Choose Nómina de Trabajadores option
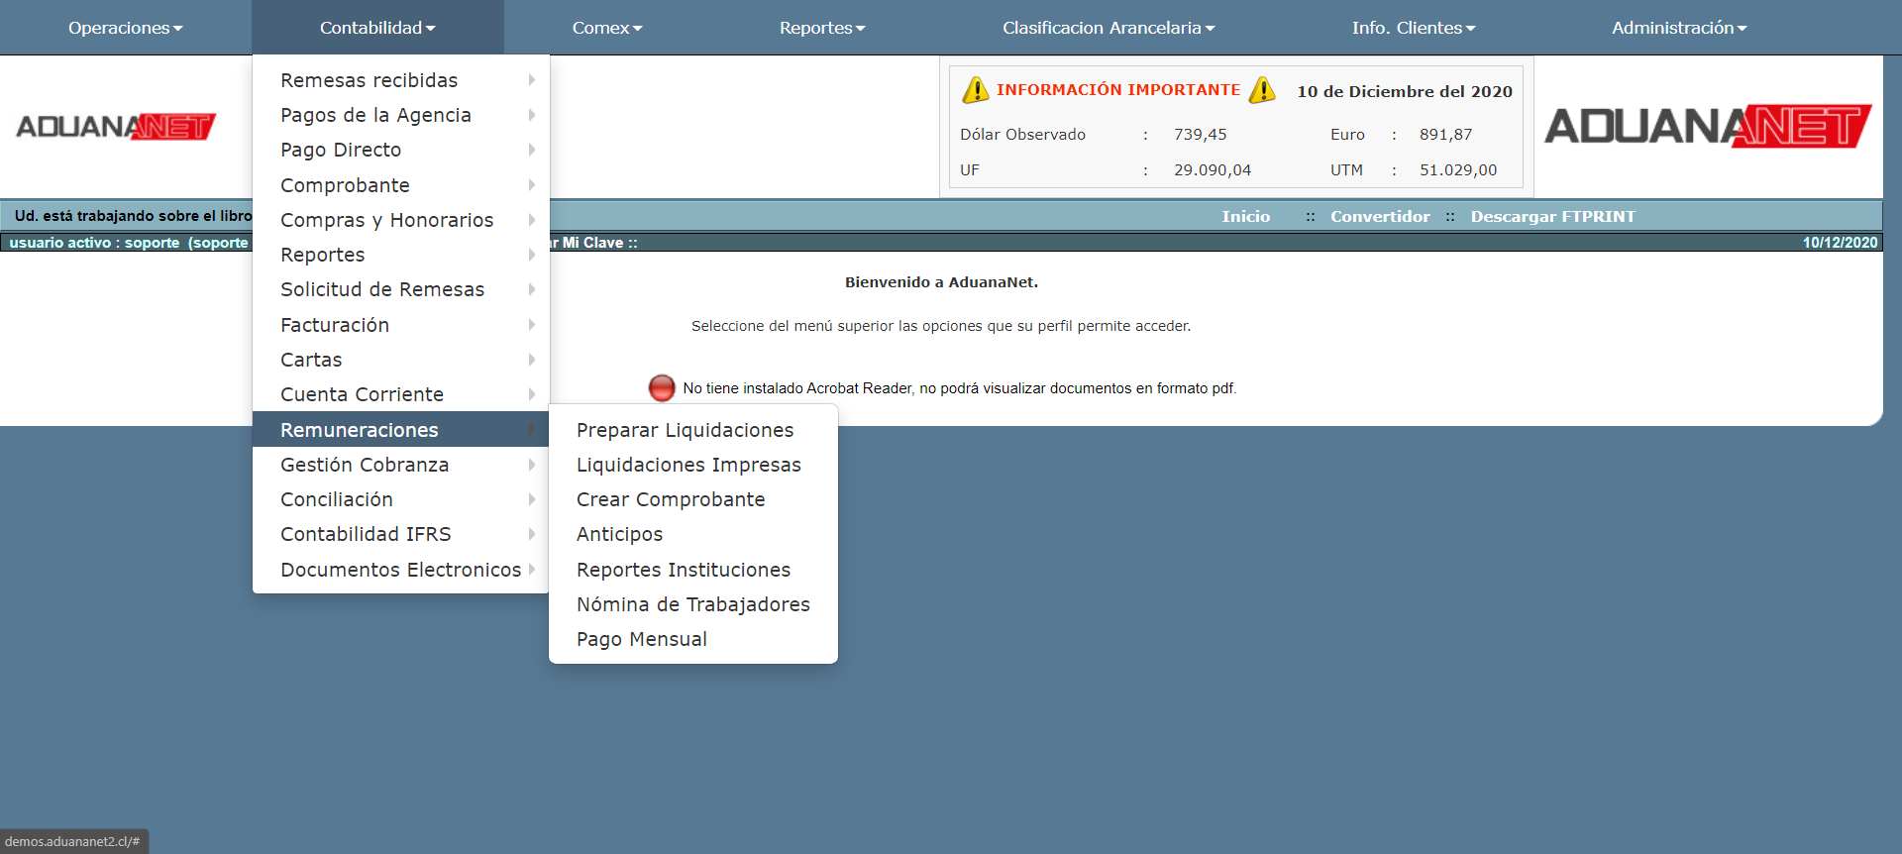This screenshot has width=1902, height=854. pyautogui.click(x=692, y=604)
